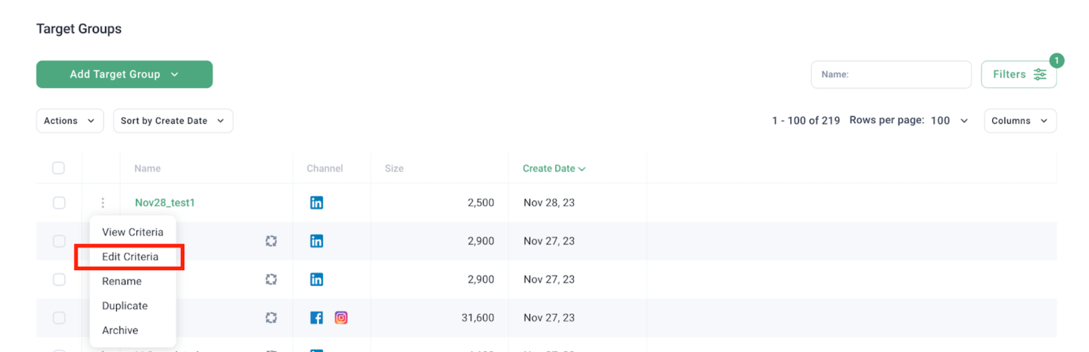The height and width of the screenshot is (352, 1089).
Task: Expand the Actions dropdown
Action: pos(70,121)
